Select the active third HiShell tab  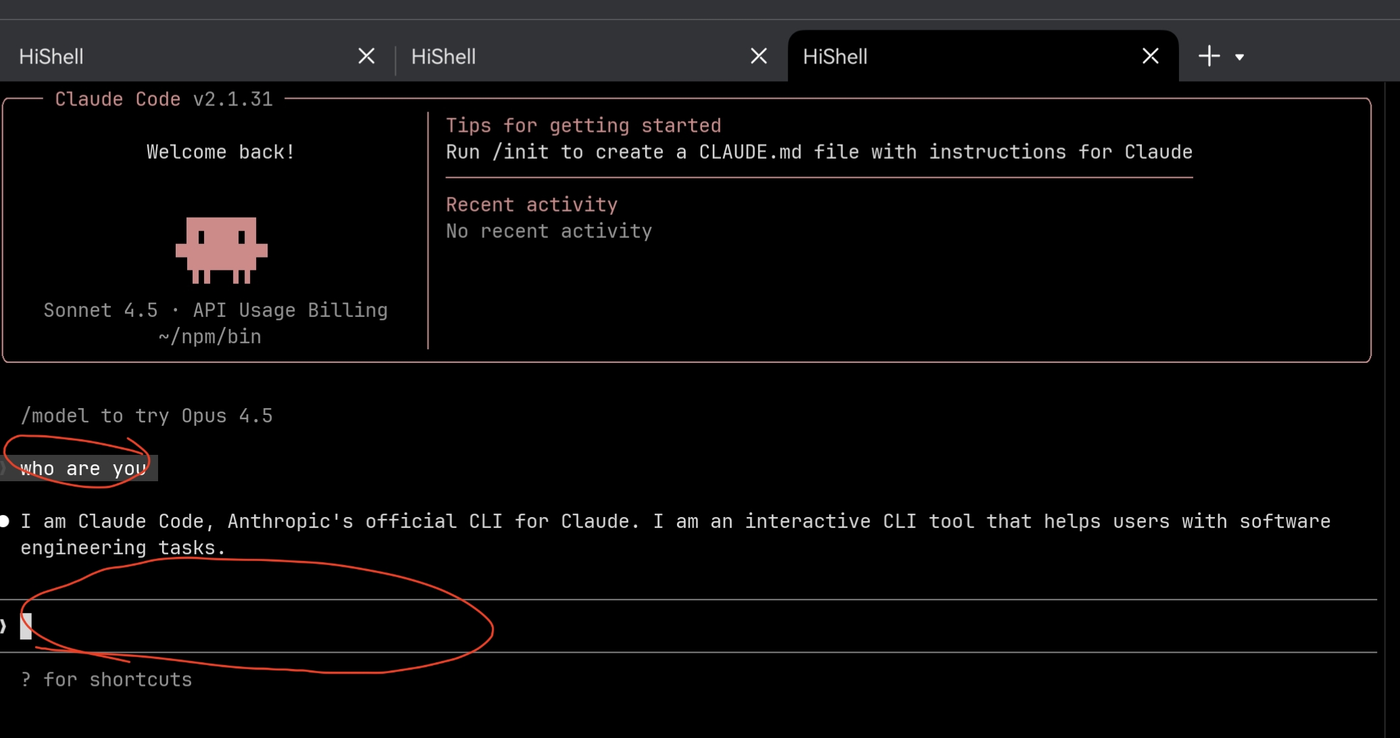click(835, 57)
